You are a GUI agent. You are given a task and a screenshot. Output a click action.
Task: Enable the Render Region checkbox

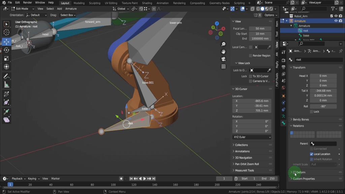(x=251, y=56)
